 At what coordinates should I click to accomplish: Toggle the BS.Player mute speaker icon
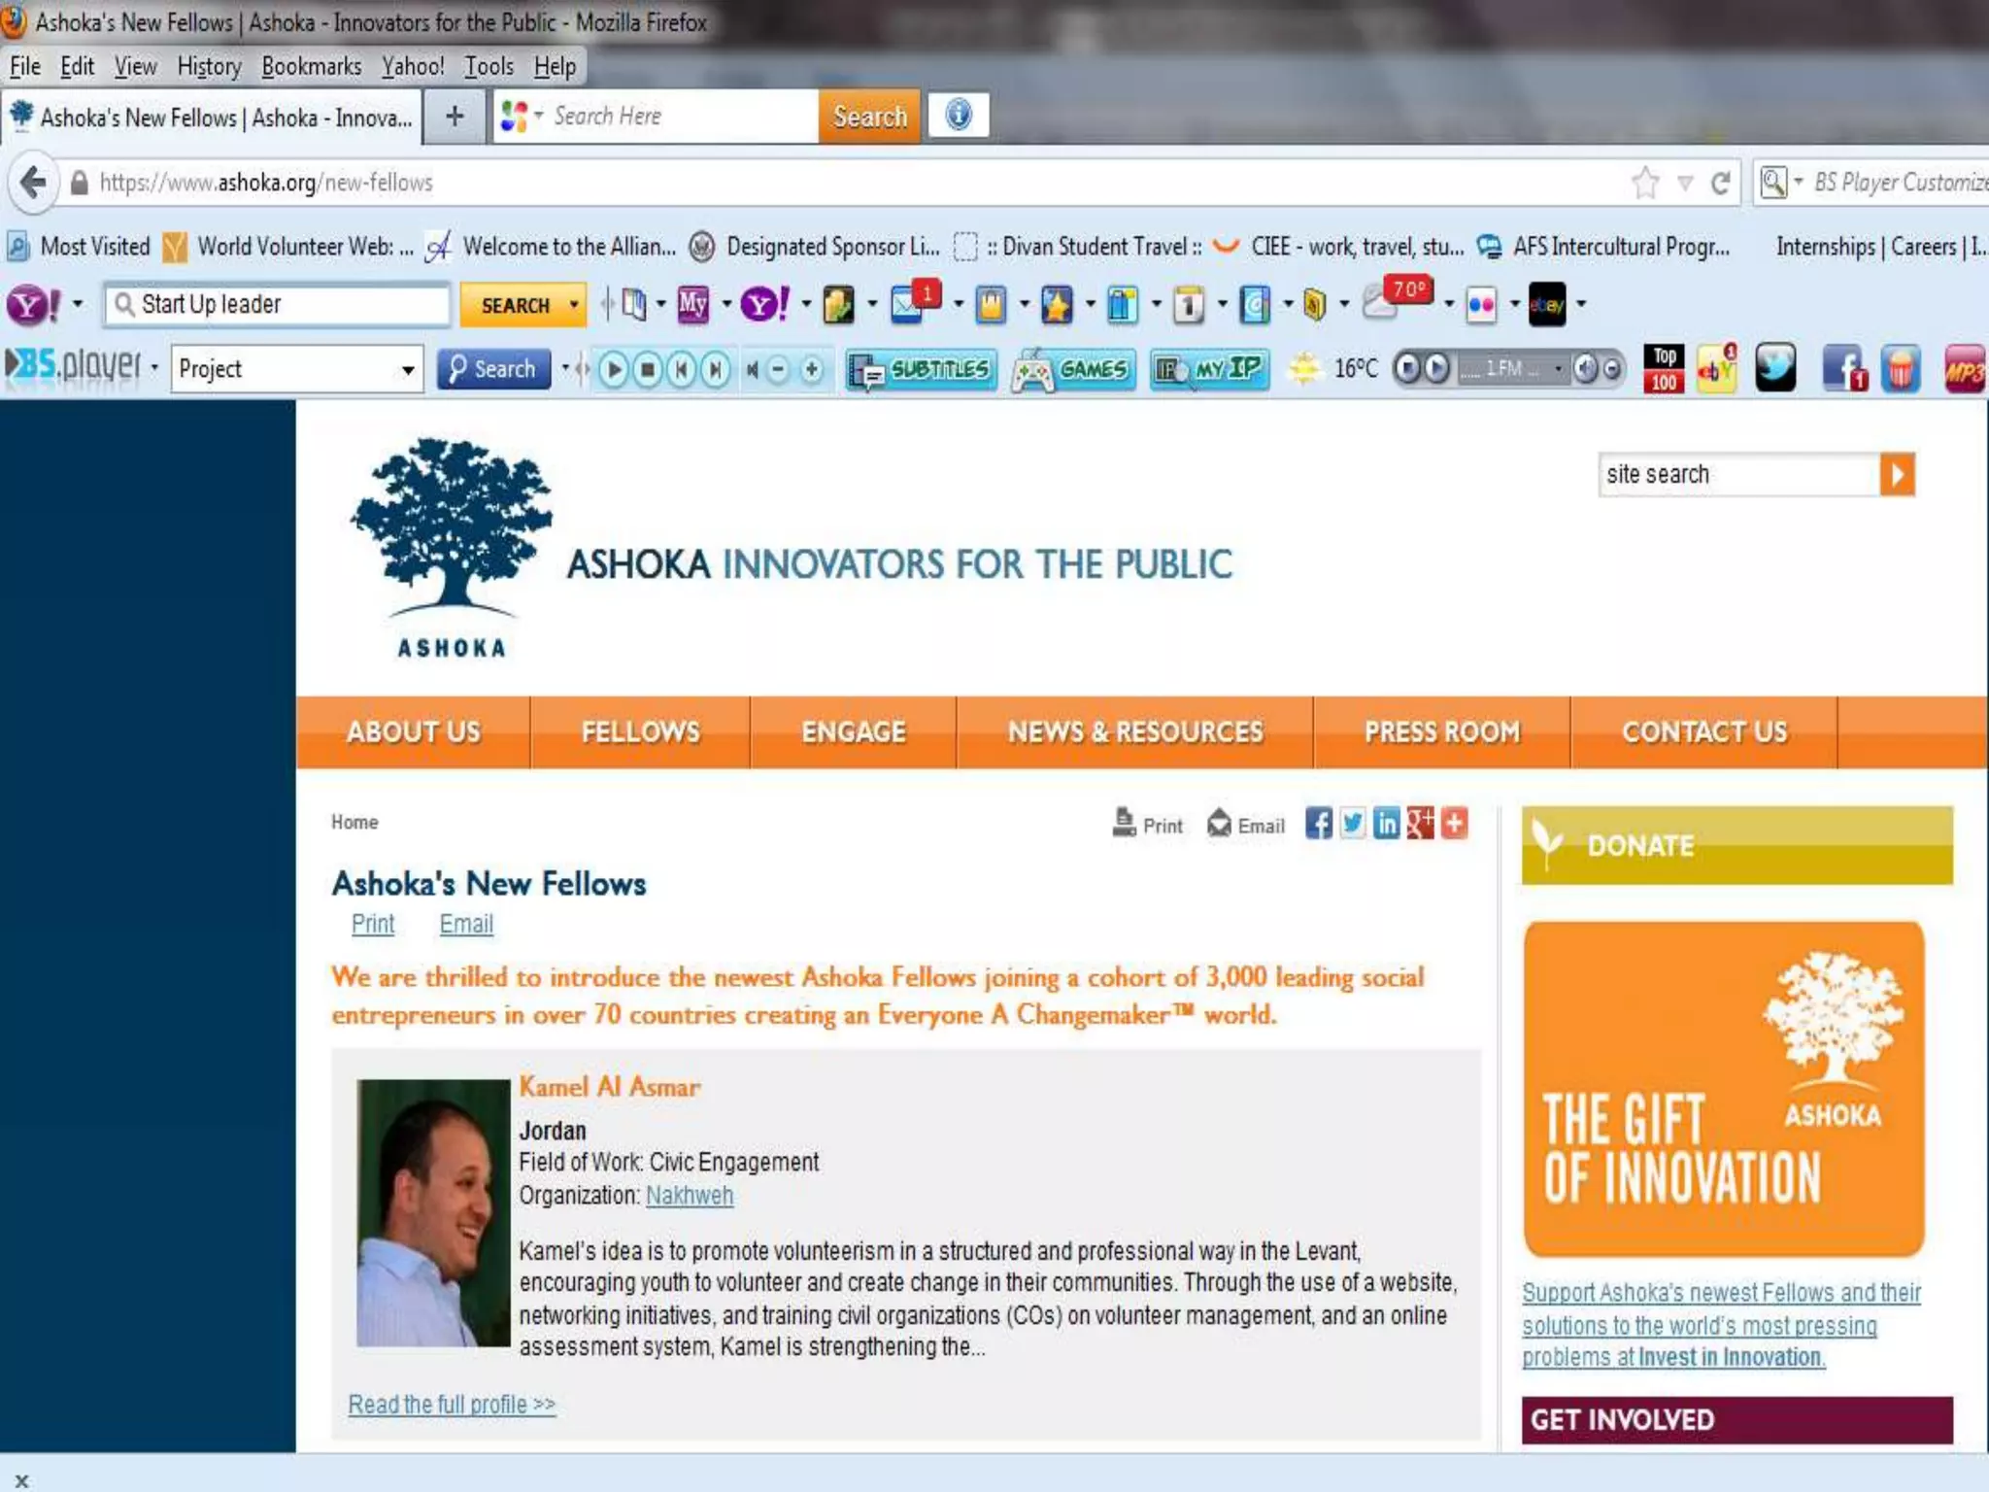(x=752, y=369)
